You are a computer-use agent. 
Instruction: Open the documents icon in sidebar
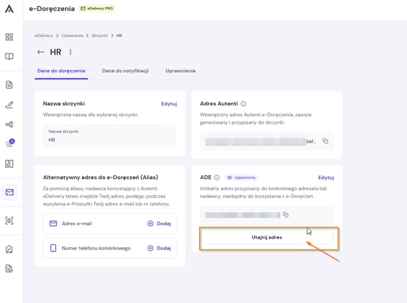point(9,84)
